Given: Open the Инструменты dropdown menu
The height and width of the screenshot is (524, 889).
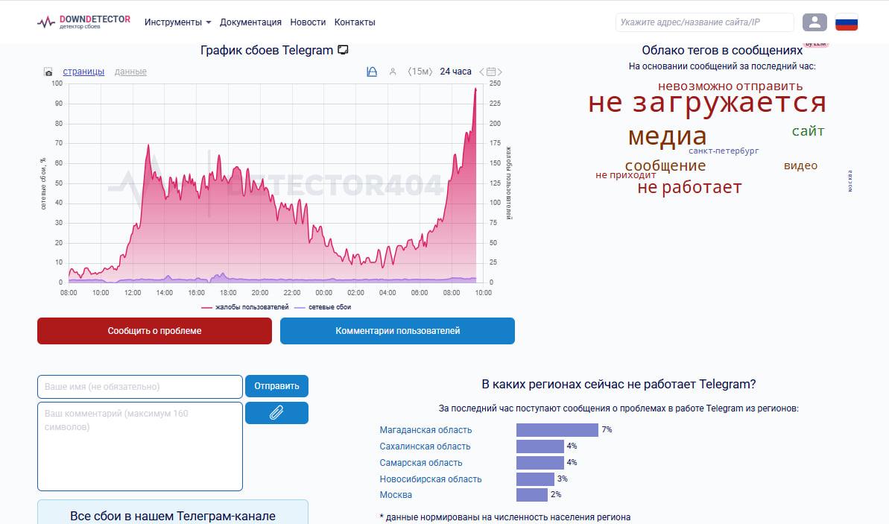Looking at the screenshot, I should click(177, 22).
